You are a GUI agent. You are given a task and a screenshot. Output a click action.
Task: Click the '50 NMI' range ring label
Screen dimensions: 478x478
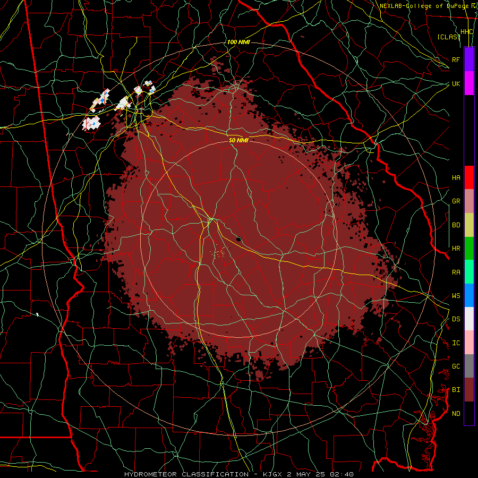point(238,140)
